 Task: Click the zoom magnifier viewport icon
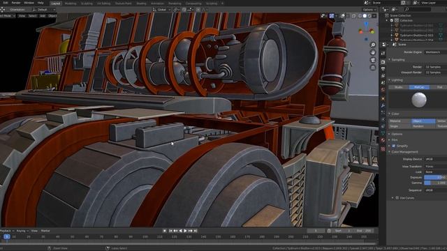point(373,45)
